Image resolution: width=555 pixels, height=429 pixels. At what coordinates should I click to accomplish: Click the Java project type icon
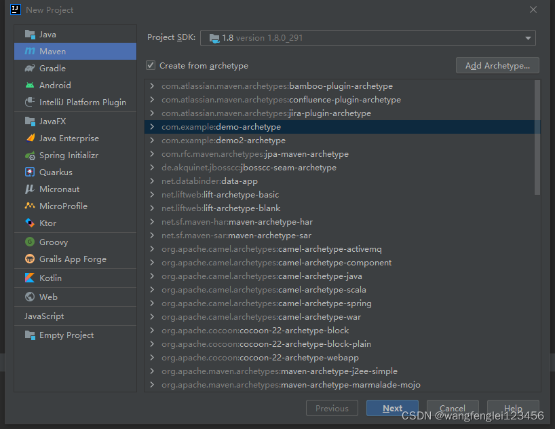pos(30,35)
